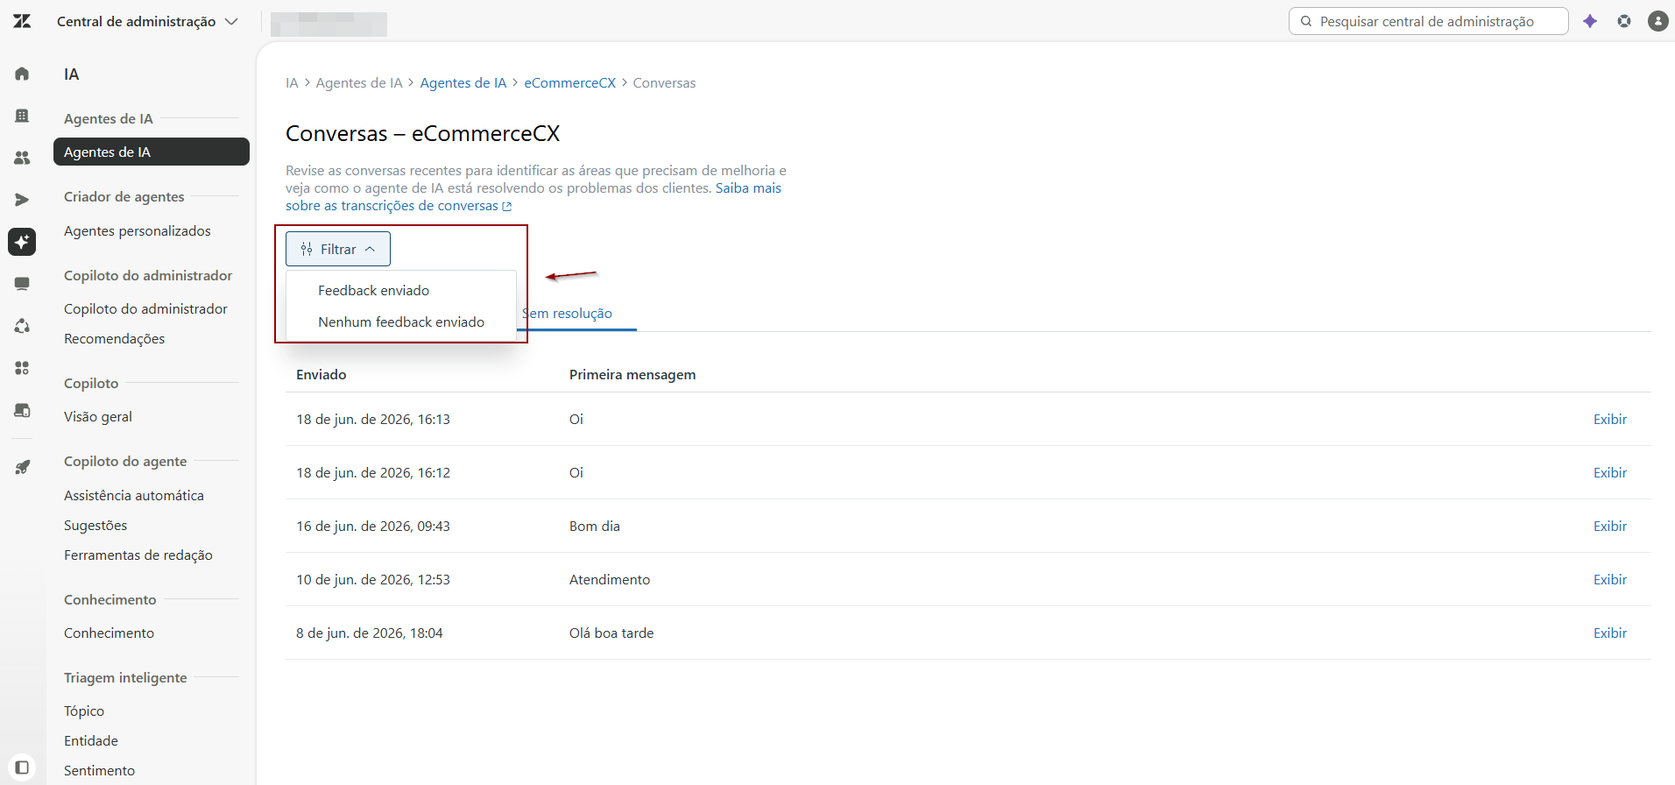Open the People icon in left rail
The height and width of the screenshot is (785, 1675).
click(22, 158)
